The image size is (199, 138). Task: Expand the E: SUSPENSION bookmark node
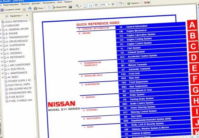tap(1, 46)
